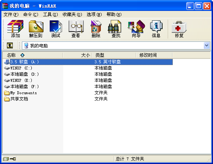Open the 工具(S) menu
This screenshot has height=164, width=213.
pos(50,14)
